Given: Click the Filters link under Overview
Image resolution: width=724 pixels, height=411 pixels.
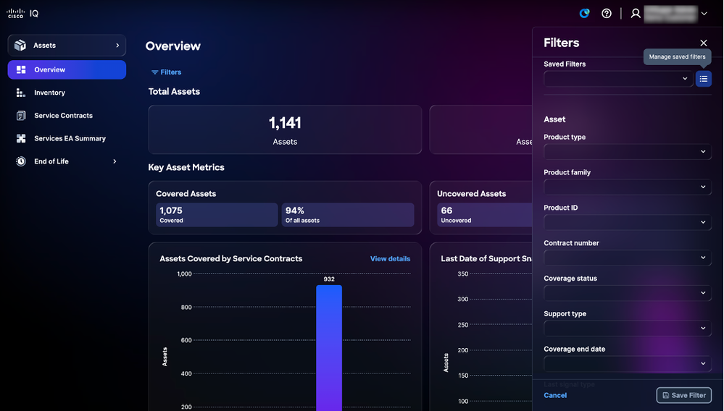Looking at the screenshot, I should [x=166, y=72].
